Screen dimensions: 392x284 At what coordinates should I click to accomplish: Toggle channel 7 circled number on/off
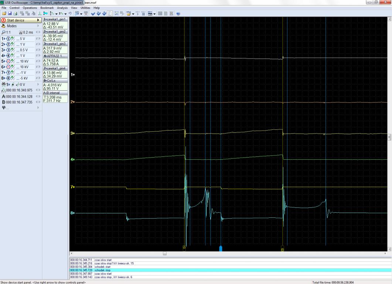pyautogui.click(x=8, y=72)
